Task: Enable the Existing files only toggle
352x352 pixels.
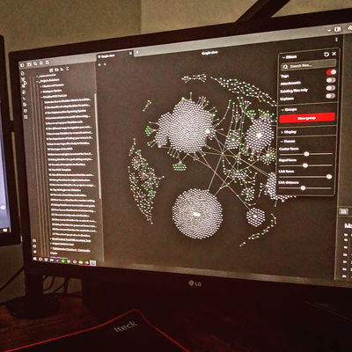Action: tap(331, 88)
